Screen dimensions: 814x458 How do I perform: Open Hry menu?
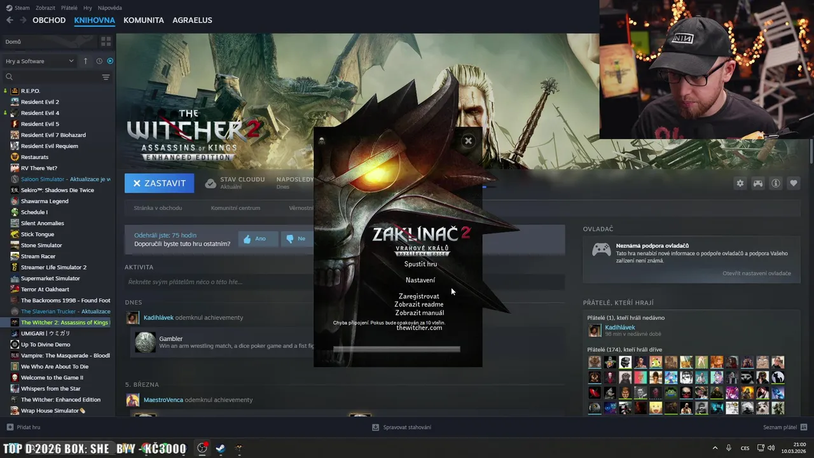(88, 8)
